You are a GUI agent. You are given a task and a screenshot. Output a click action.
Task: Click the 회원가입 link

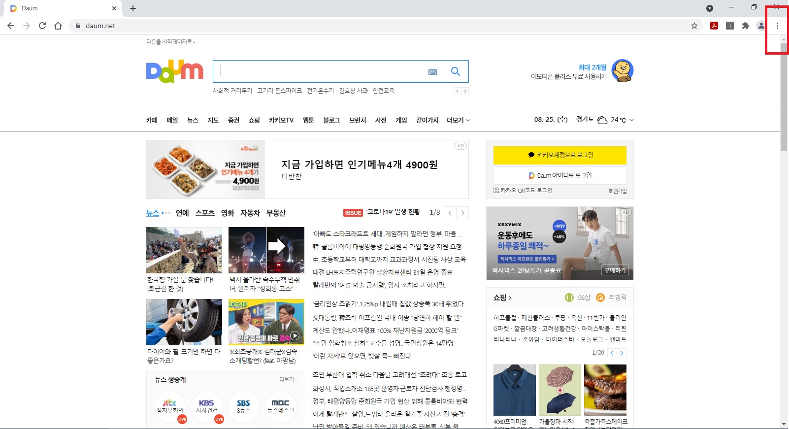[618, 191]
